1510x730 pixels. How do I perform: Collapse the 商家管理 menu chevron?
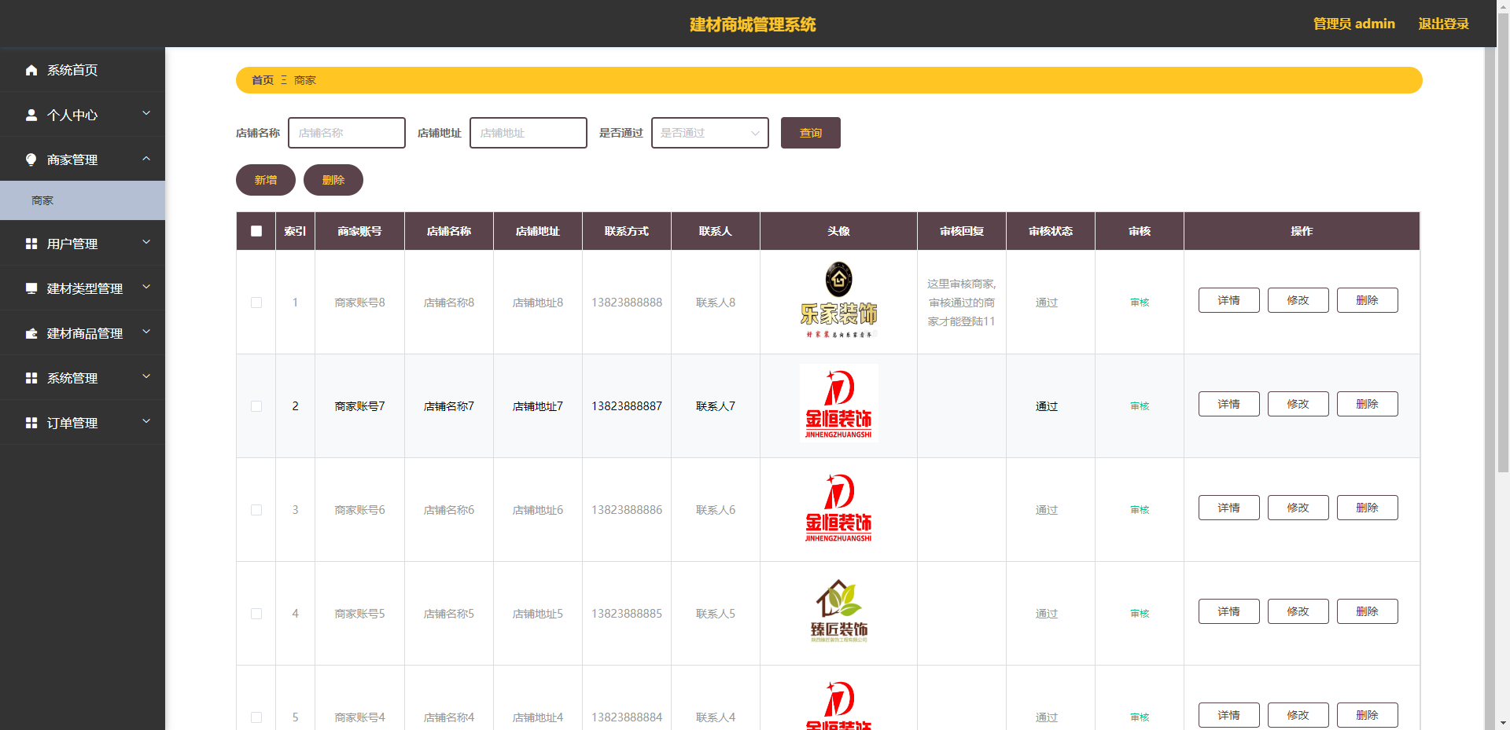click(146, 159)
